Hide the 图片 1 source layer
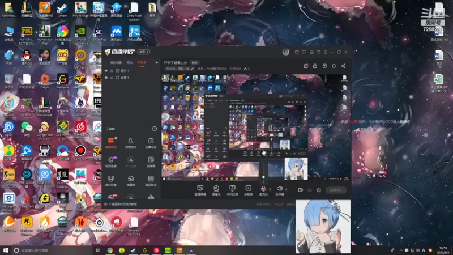This screenshot has height=255, width=453. point(106,70)
